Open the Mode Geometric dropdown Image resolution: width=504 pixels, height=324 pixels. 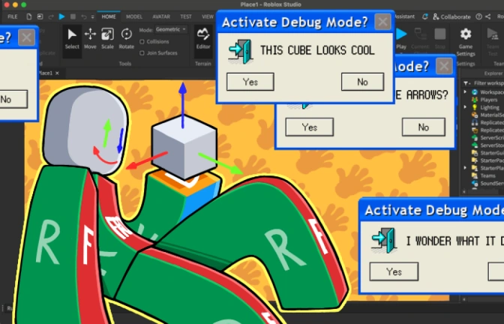[171, 29]
